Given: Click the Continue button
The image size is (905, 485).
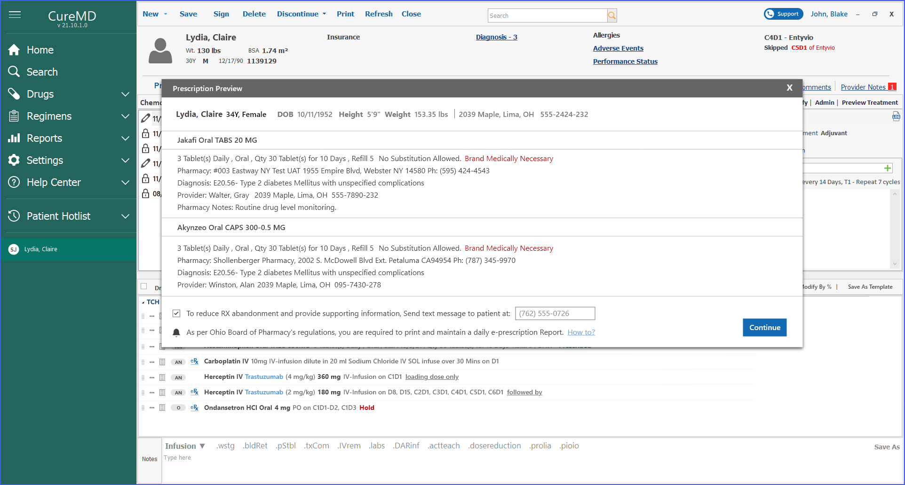Looking at the screenshot, I should click(765, 328).
